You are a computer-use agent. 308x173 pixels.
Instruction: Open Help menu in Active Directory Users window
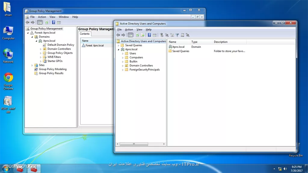tap(149, 29)
